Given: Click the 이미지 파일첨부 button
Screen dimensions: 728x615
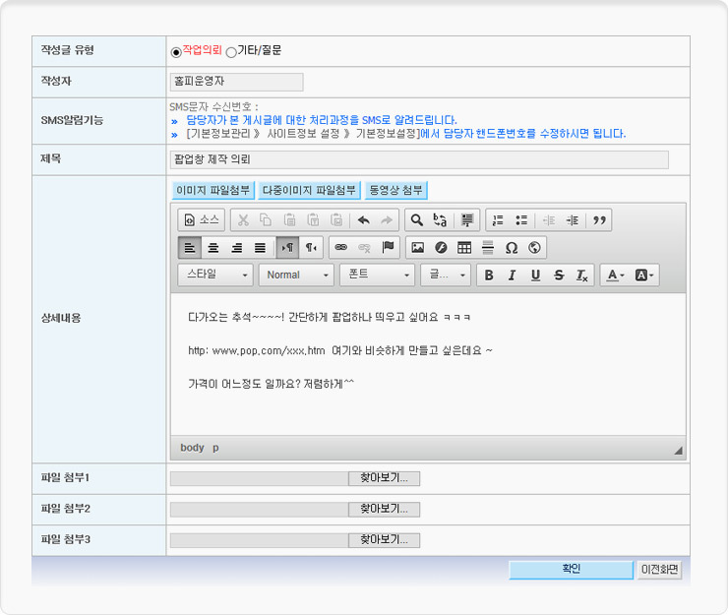Looking at the screenshot, I should click(x=213, y=190).
